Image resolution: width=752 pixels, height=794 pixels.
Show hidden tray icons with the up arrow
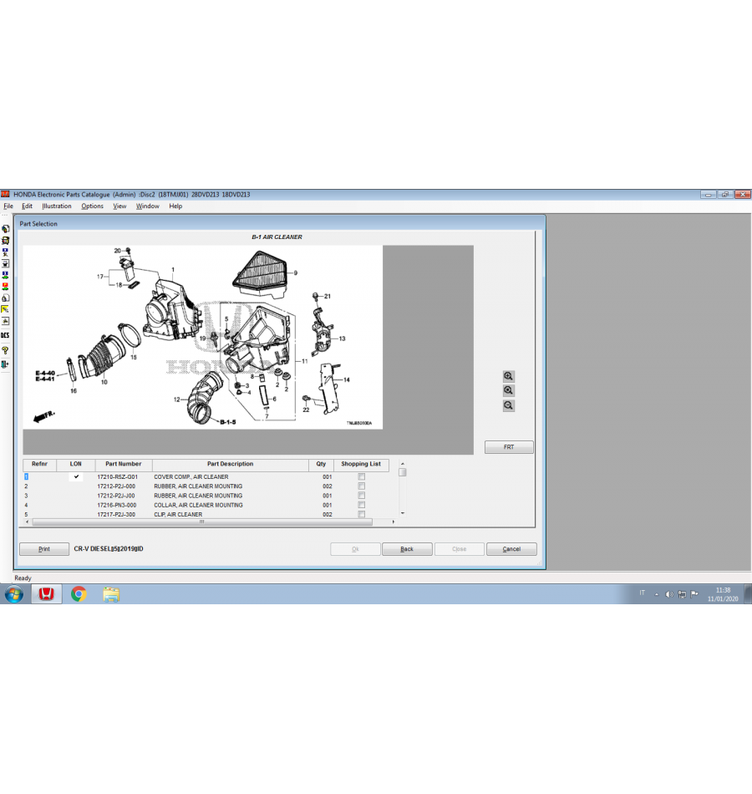pyautogui.click(x=656, y=594)
